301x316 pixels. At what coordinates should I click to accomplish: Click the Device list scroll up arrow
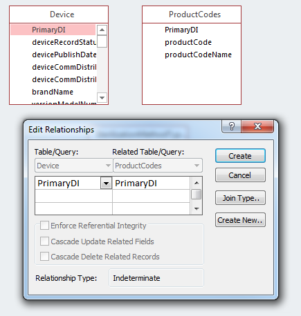pos(102,30)
